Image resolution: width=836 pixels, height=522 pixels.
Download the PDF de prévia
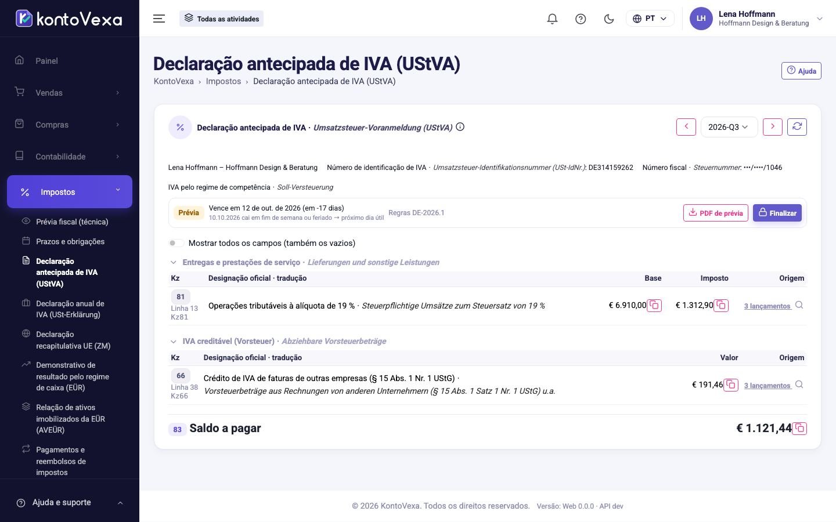[716, 213]
